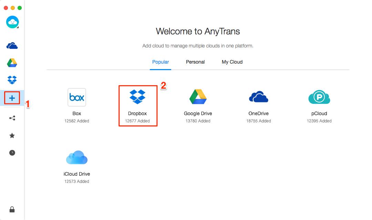Open OneDrive account in the sidebar

coord(12,46)
